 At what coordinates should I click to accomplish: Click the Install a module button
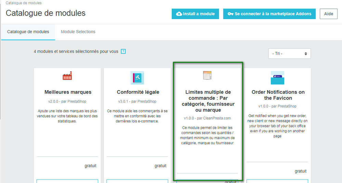(x=195, y=14)
